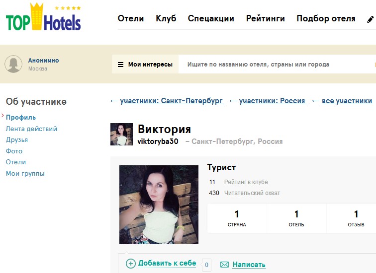Click the TopHotels logo

coord(43,17)
